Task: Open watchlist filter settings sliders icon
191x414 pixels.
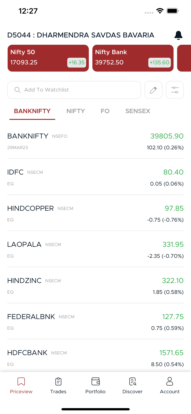Action: (x=175, y=90)
